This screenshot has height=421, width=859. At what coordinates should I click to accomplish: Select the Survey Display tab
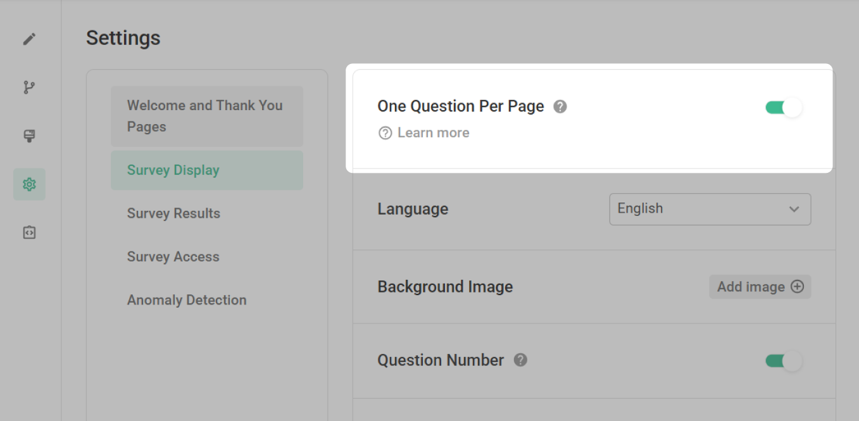tap(206, 170)
